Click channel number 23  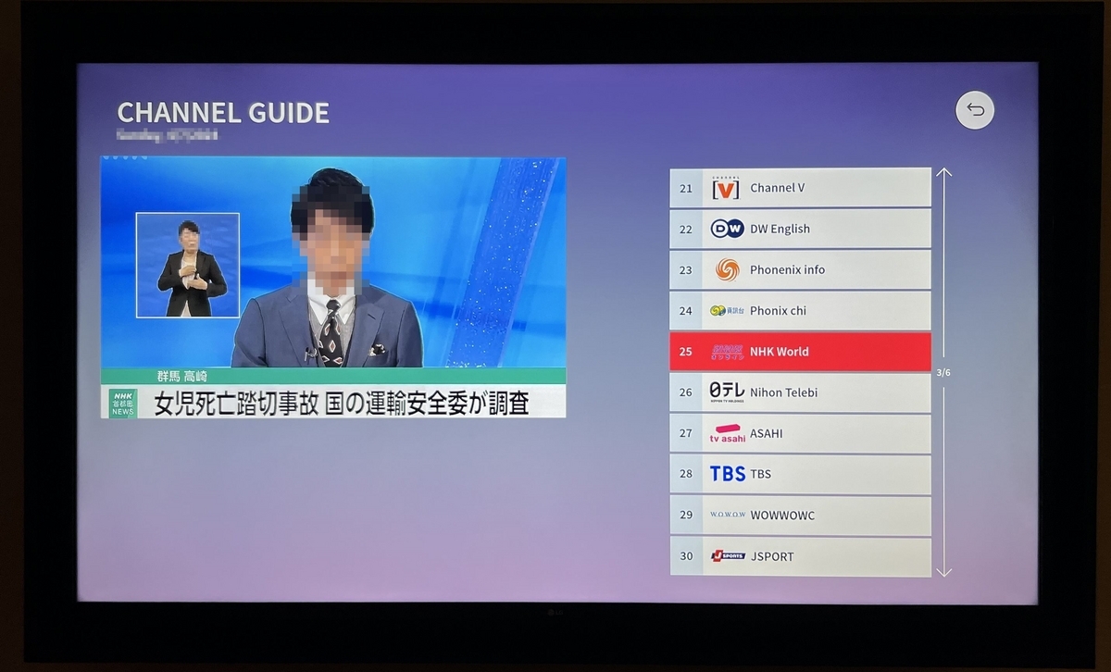click(x=686, y=270)
